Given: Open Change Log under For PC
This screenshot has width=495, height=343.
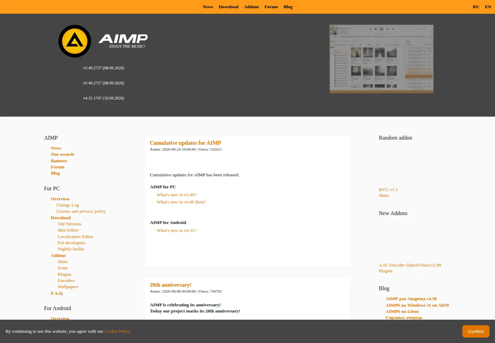Looking at the screenshot, I should tap(68, 205).
